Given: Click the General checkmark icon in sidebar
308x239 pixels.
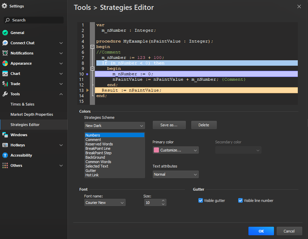Looking at the screenshot, I should pos(5,33).
